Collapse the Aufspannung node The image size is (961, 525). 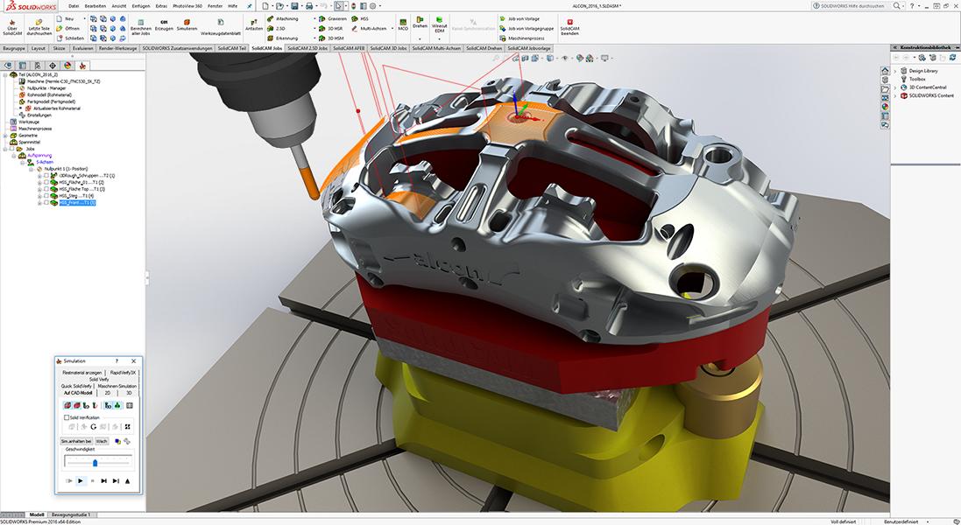click(x=14, y=156)
